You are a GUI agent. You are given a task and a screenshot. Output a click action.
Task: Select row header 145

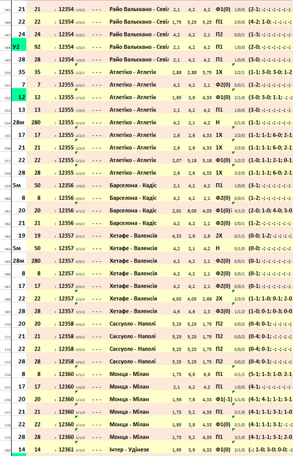pos(7,10)
